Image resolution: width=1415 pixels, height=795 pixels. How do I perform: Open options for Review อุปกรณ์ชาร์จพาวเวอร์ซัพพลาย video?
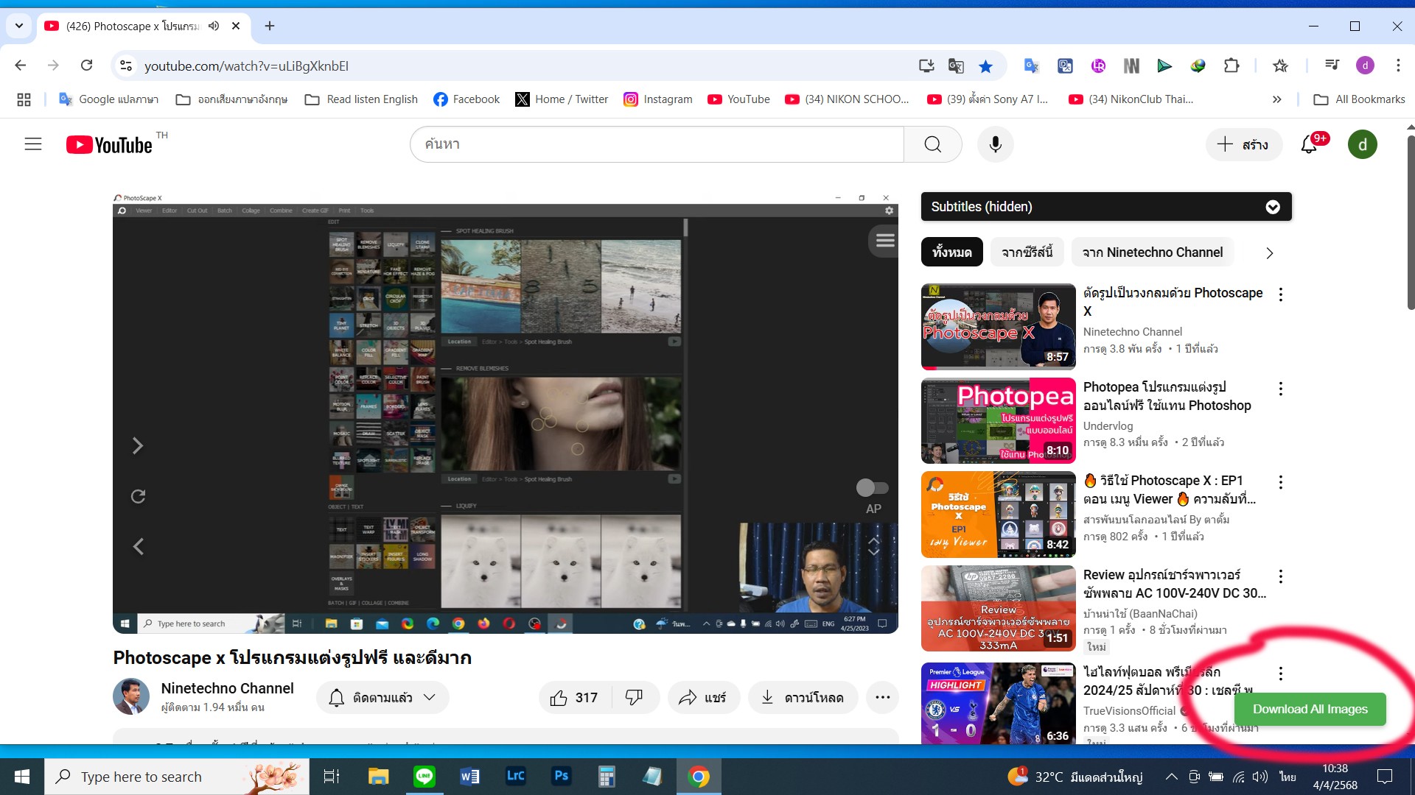1281,576
